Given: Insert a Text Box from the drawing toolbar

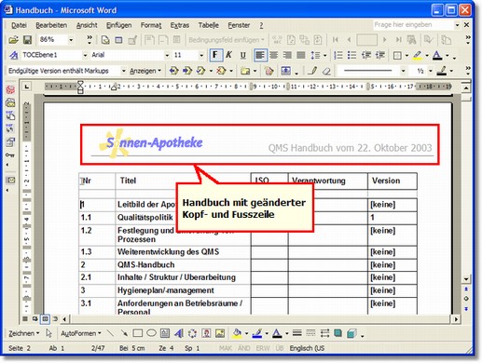Looking at the screenshot, I should pyautogui.click(x=165, y=333).
